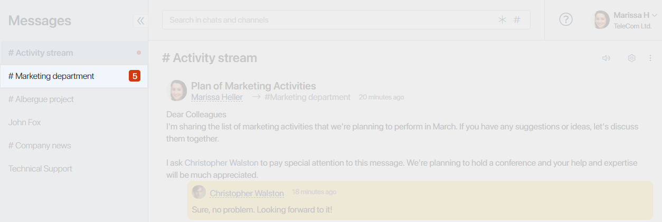Screen dimensions: 662x222
Task: Open the Technical Support chat
Action: tap(74, 169)
